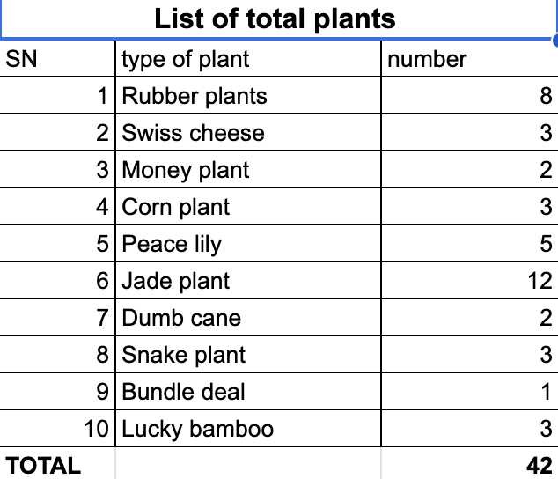Select the Rubber plants quantity 8
Screen dimensions: 558x479
[470, 95]
